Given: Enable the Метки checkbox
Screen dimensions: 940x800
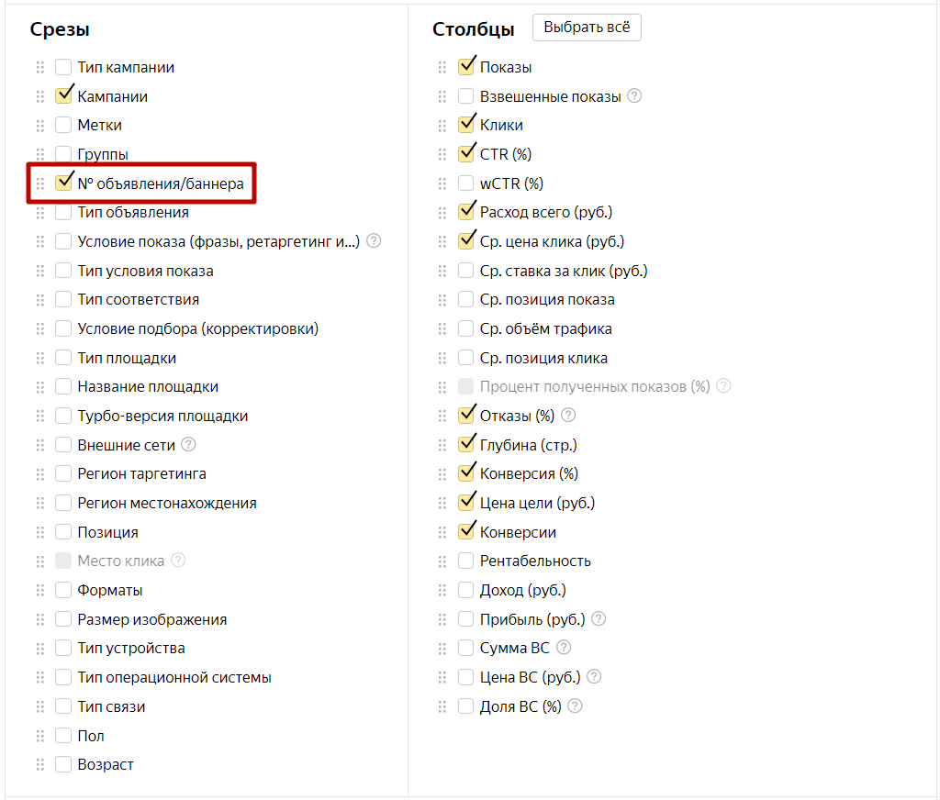Looking at the screenshot, I should pyautogui.click(x=63, y=125).
